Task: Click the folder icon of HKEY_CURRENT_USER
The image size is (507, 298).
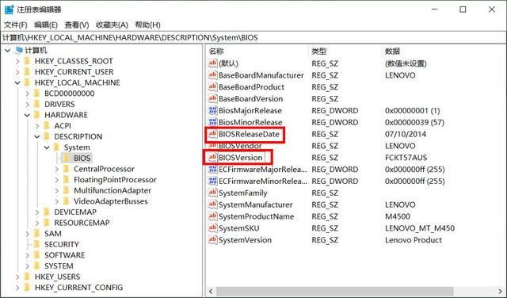Action: pyautogui.click(x=28, y=71)
